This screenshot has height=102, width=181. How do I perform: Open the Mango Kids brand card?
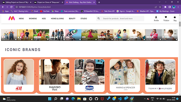point(54,76)
